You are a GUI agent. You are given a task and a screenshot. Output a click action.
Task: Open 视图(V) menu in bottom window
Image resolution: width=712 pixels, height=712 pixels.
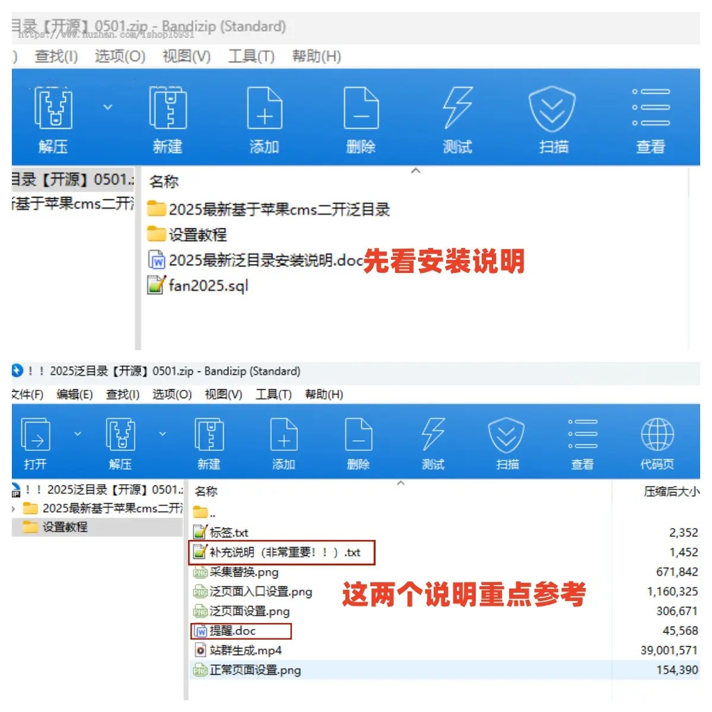(223, 395)
